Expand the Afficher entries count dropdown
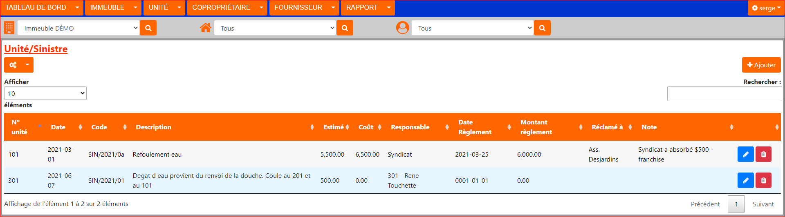 [x=45, y=93]
